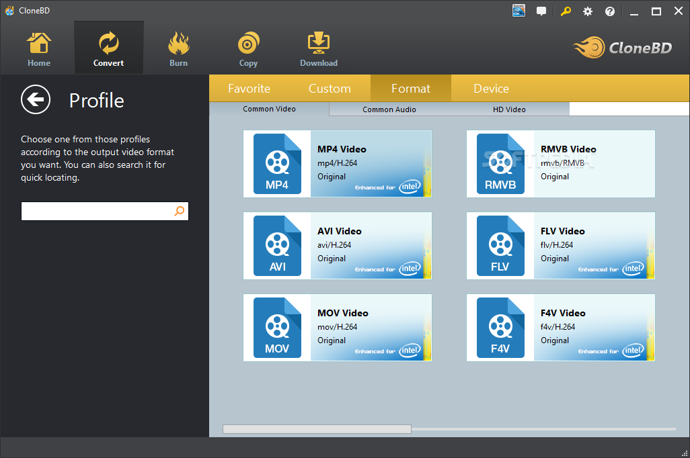
Task: Open settings gear in title bar
Action: 588,11
